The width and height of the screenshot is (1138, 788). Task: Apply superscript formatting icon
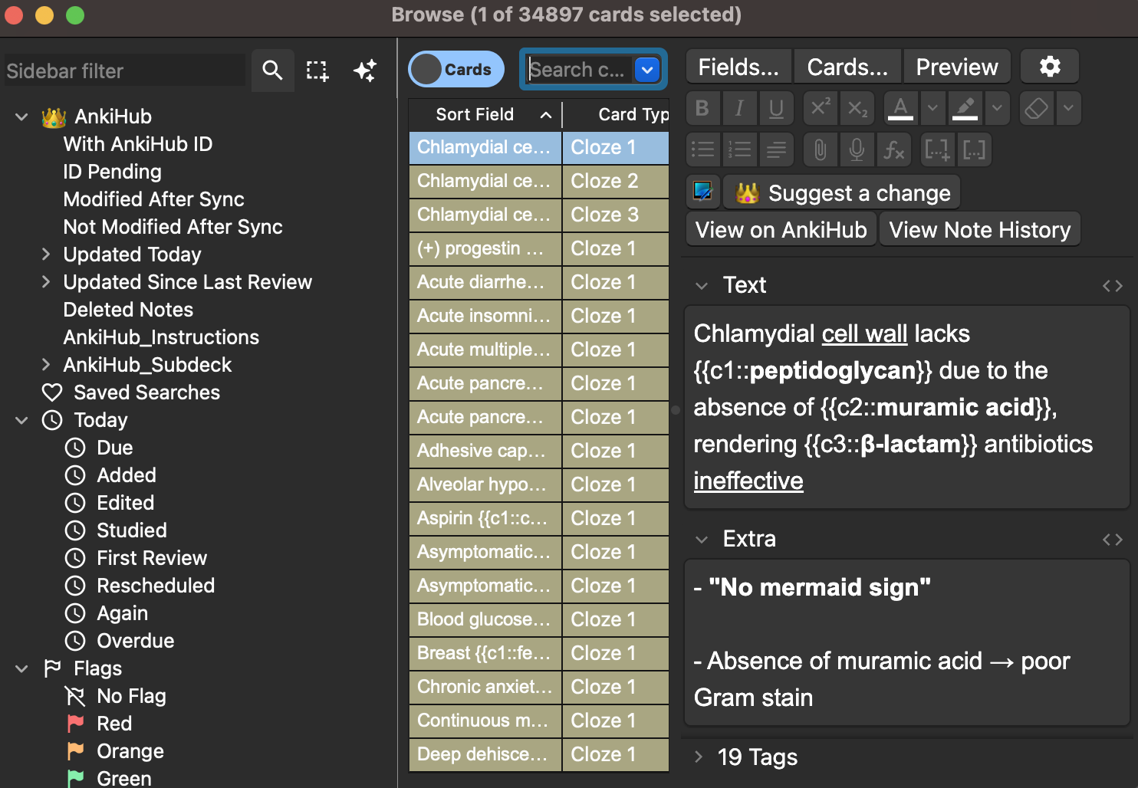(x=820, y=108)
